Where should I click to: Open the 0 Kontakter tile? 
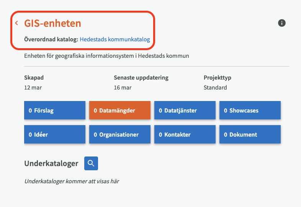(x=185, y=135)
